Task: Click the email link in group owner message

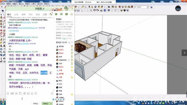Action: [x=28, y=28]
